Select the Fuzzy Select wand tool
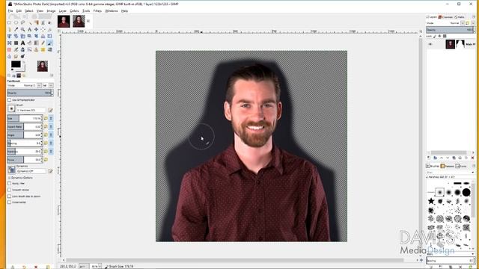479x269 pixels. 30,23
